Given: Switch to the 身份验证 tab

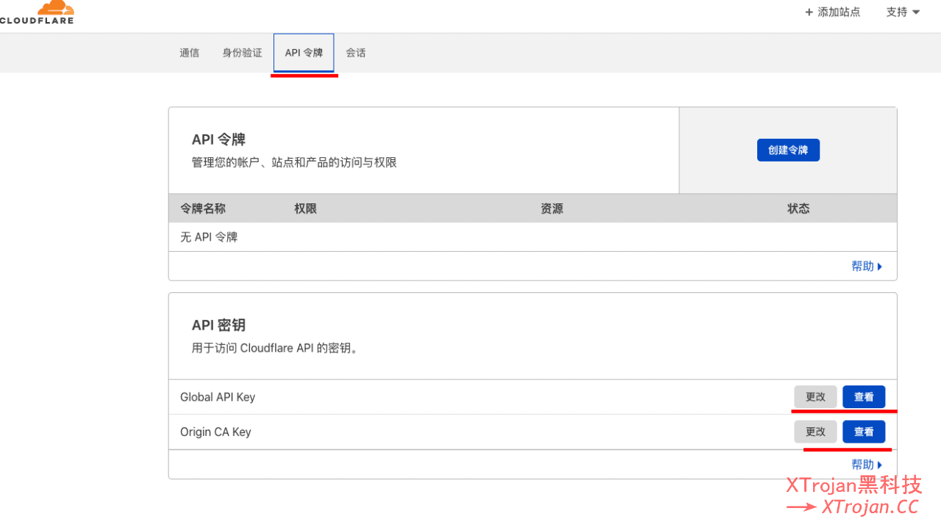Looking at the screenshot, I should pyautogui.click(x=242, y=53).
